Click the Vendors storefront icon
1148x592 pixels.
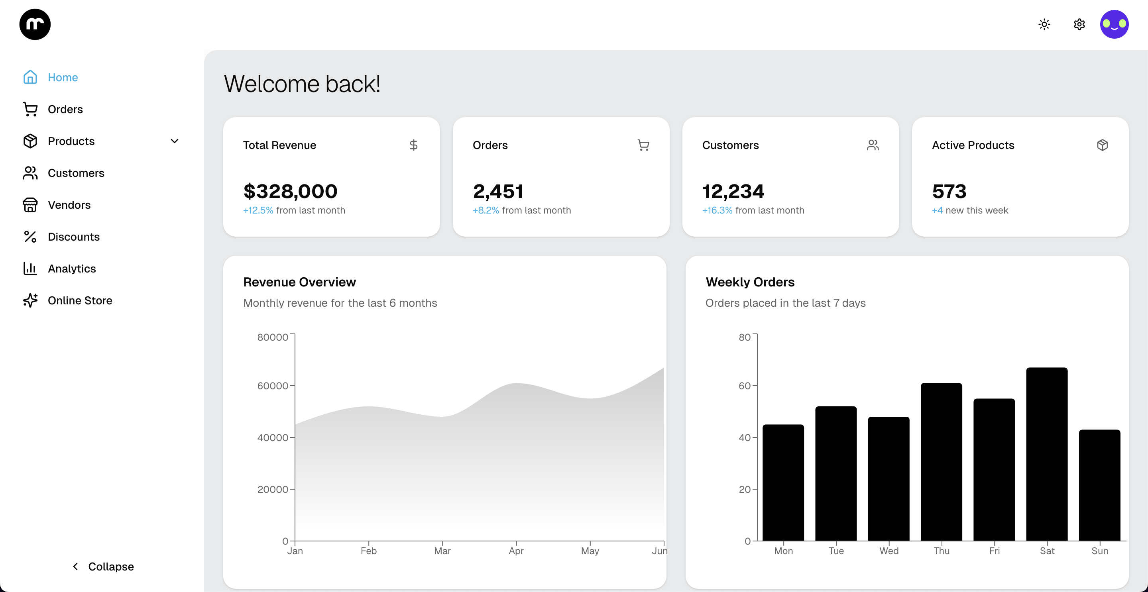pyautogui.click(x=30, y=205)
